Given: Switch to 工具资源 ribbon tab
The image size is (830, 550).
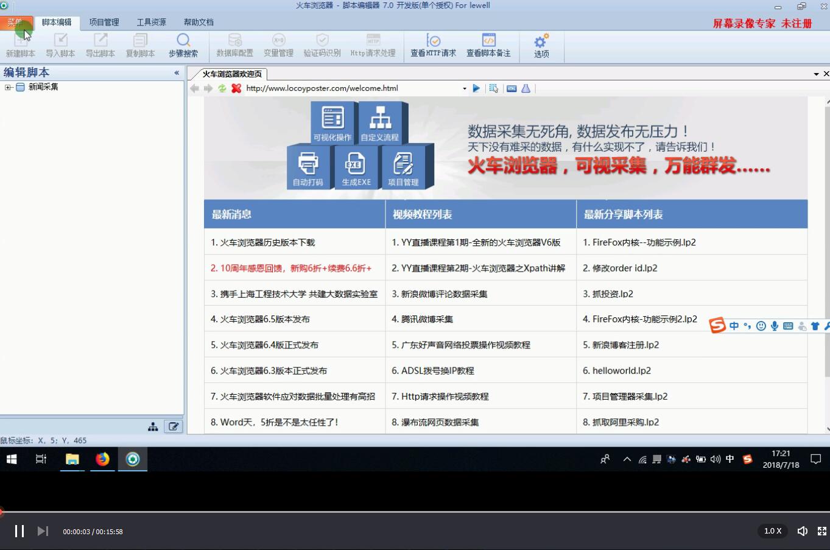Looking at the screenshot, I should point(151,22).
